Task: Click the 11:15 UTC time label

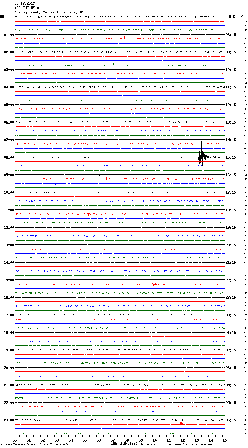Action: [231, 87]
